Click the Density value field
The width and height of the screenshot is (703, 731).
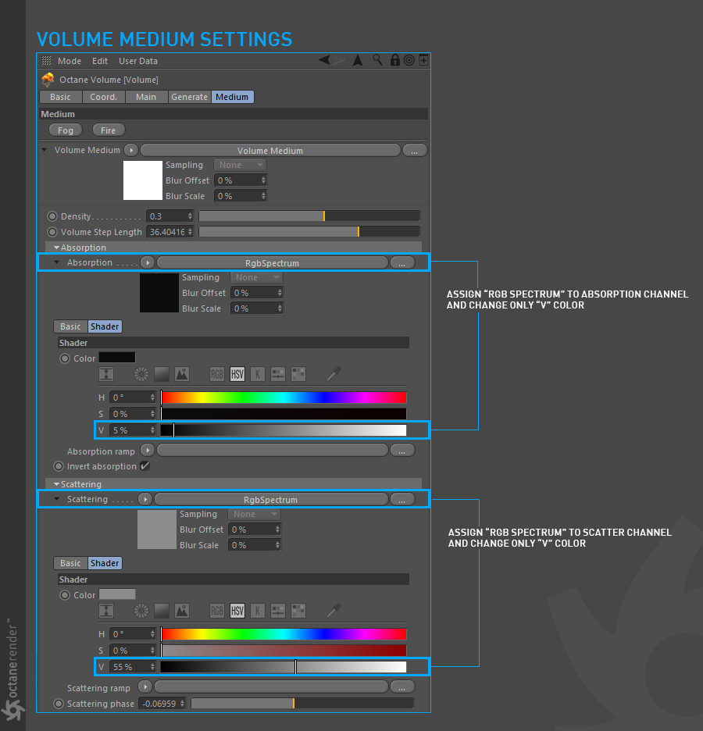[170, 216]
